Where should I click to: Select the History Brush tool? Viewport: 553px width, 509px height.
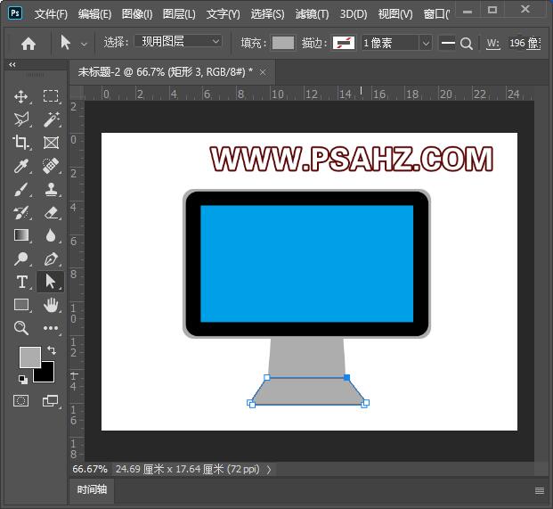click(x=21, y=212)
